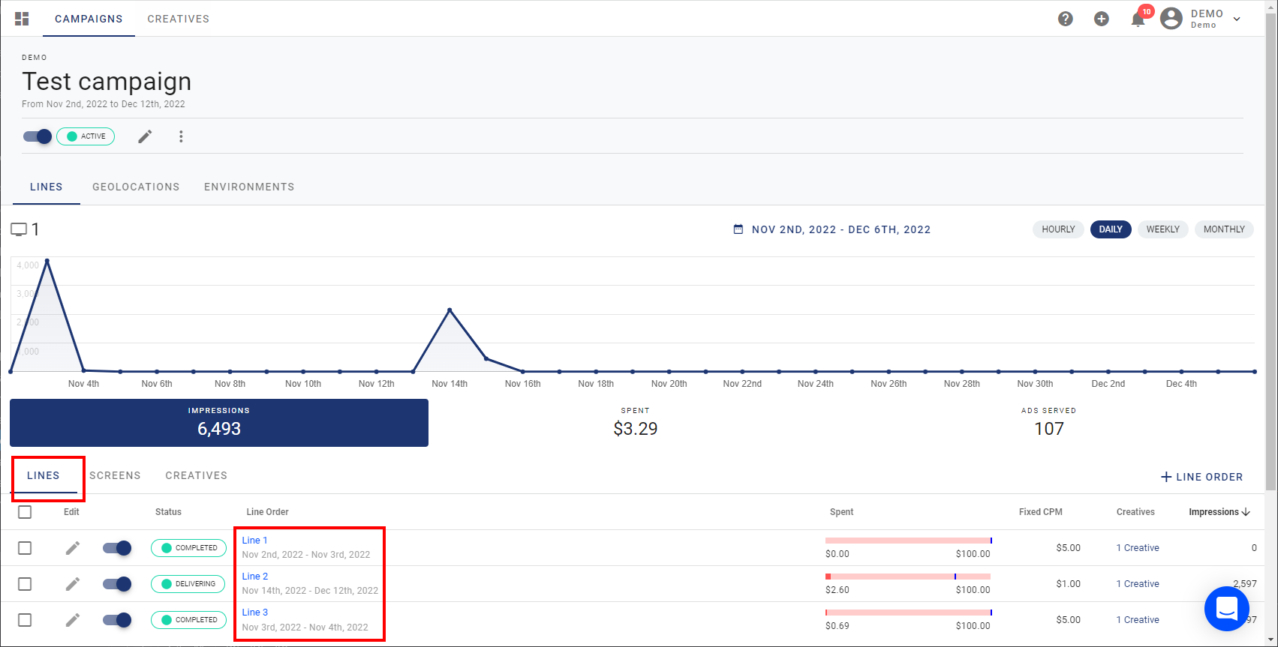Open the date range picker
The image size is (1278, 647).
tap(832, 229)
